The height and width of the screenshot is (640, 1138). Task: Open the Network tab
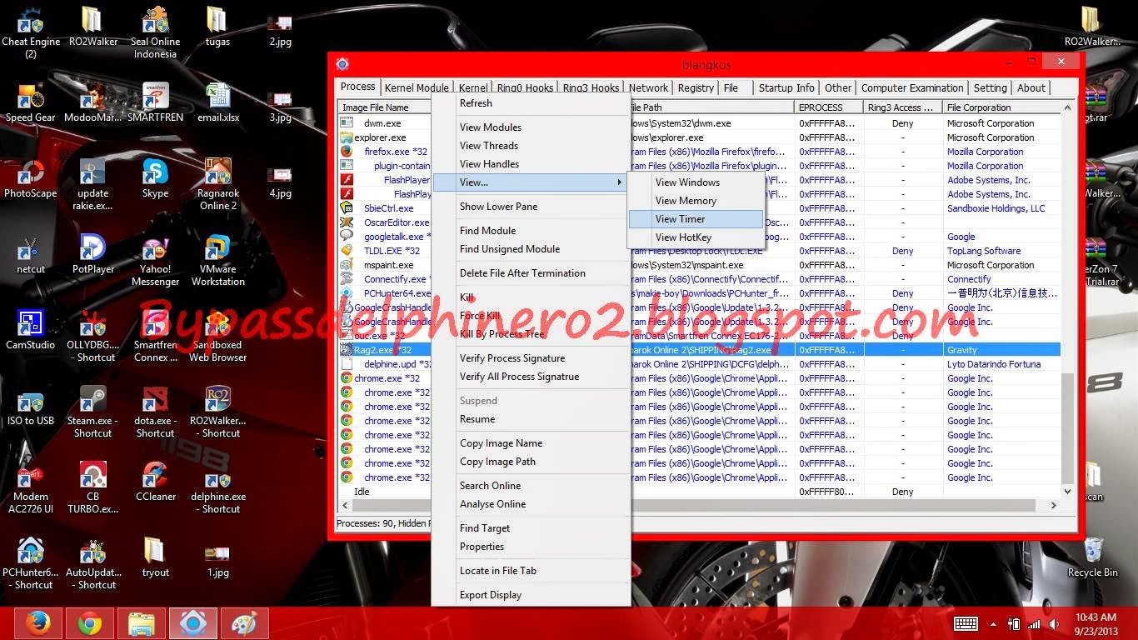point(648,87)
